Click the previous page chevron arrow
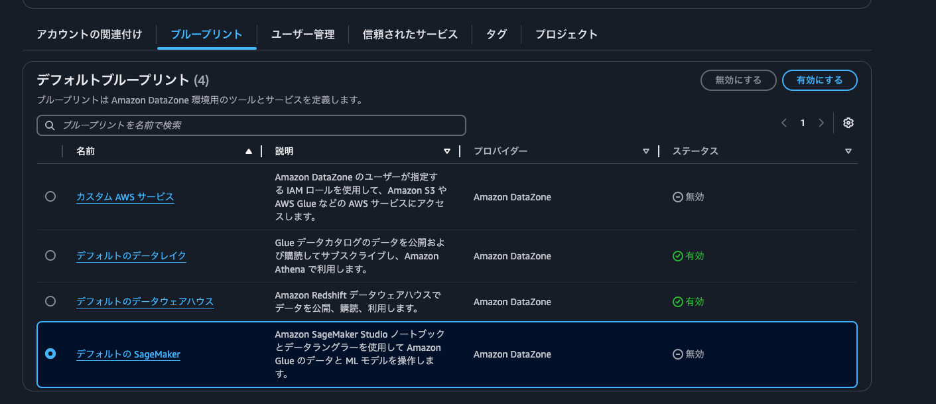The height and width of the screenshot is (404, 936). (784, 123)
